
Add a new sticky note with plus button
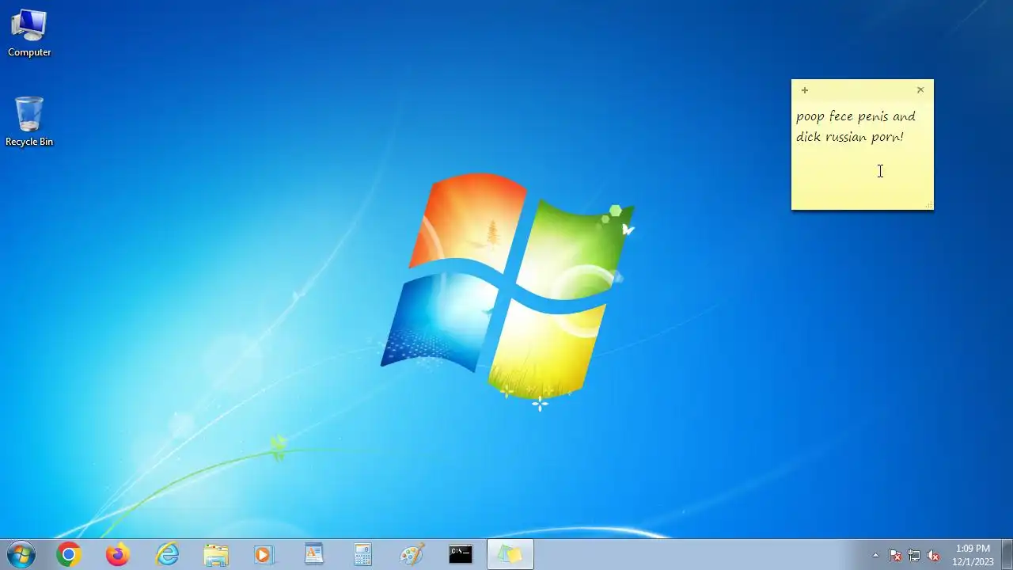pos(805,90)
